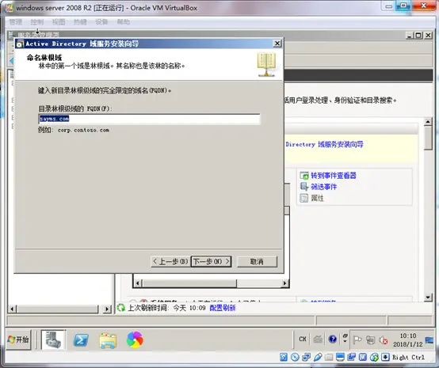Focus the forest root domain FQDN field
This screenshot has width=439, height=368.
[x=149, y=119]
